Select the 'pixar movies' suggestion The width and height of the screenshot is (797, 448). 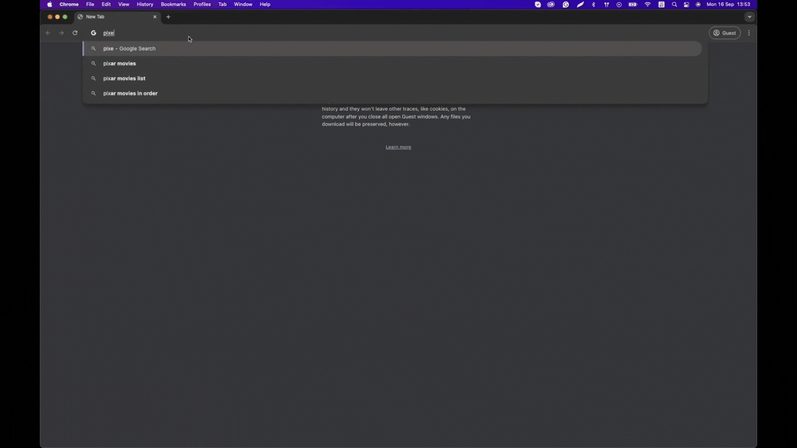(x=393, y=63)
